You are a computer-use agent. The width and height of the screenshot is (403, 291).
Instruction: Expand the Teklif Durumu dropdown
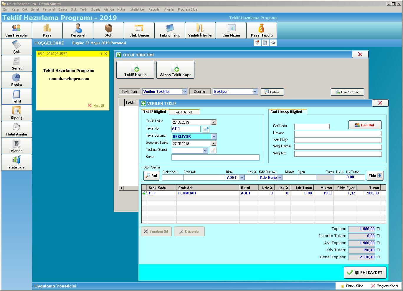coord(214,137)
